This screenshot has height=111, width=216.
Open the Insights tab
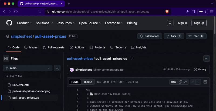139,47
